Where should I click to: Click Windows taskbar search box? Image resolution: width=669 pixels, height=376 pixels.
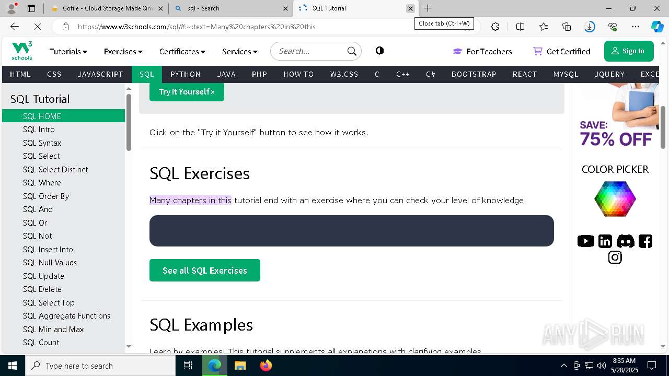click(x=100, y=366)
